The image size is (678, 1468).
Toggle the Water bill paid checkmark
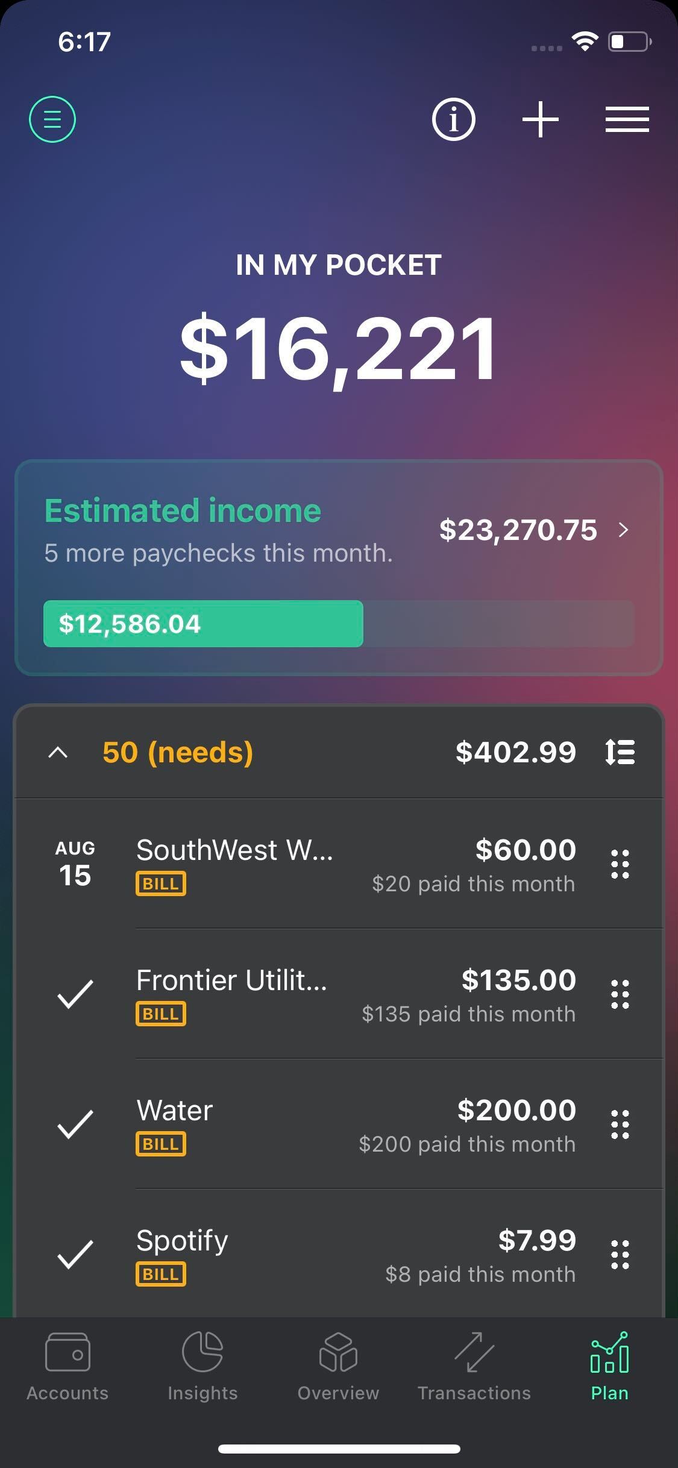(75, 1125)
